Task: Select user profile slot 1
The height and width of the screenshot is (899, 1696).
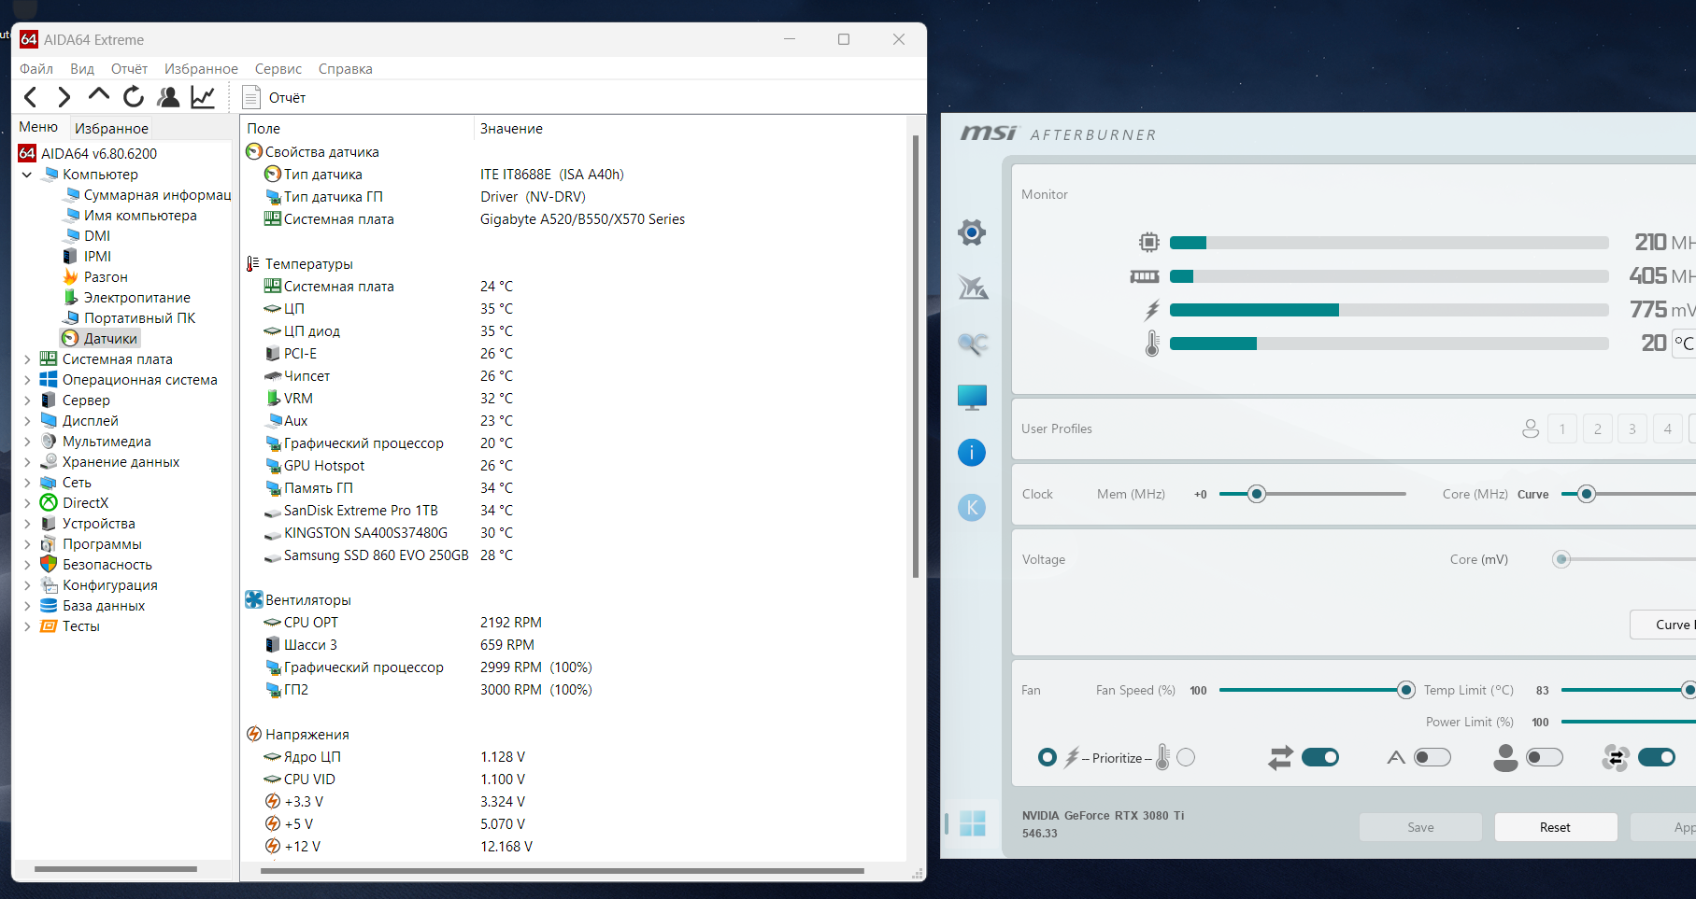Action: pyautogui.click(x=1562, y=428)
